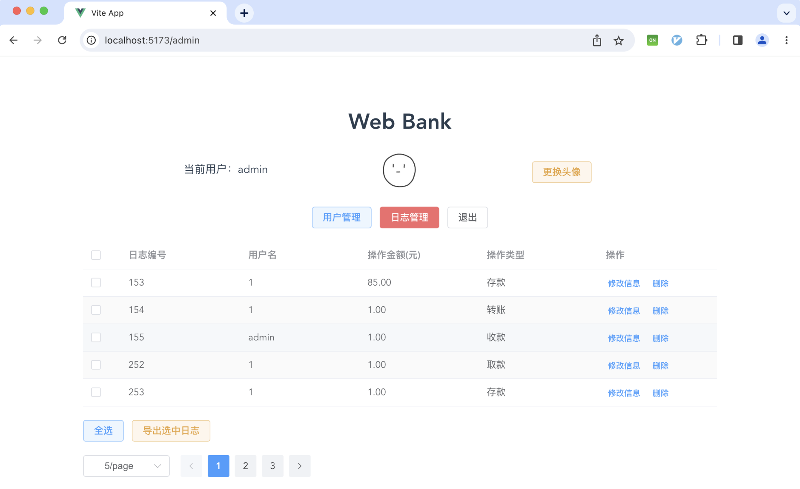The width and height of the screenshot is (800, 489).
Task: Open the Chrome profile avatar icon
Action: click(x=762, y=40)
